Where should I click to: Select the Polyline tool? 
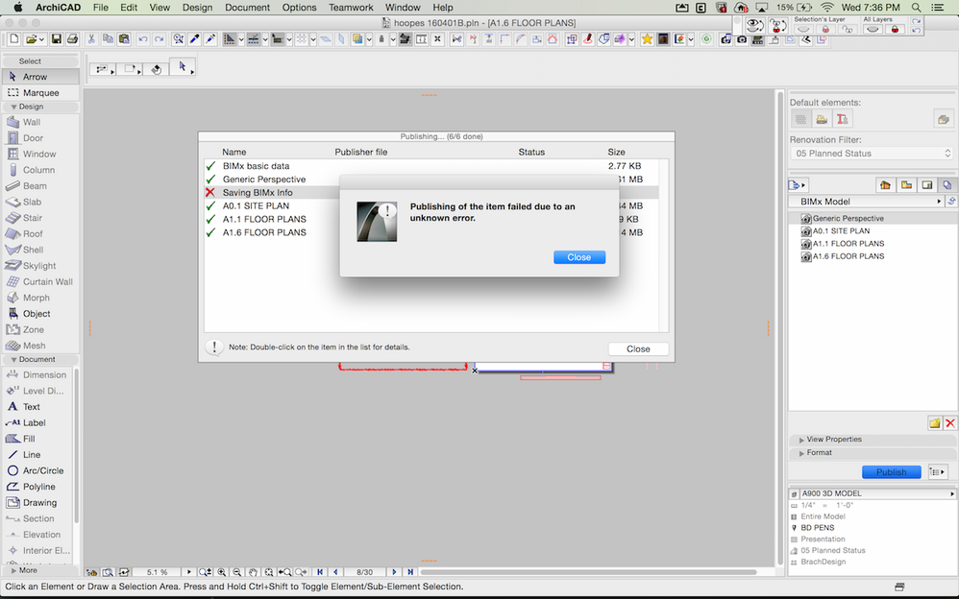[37, 487]
